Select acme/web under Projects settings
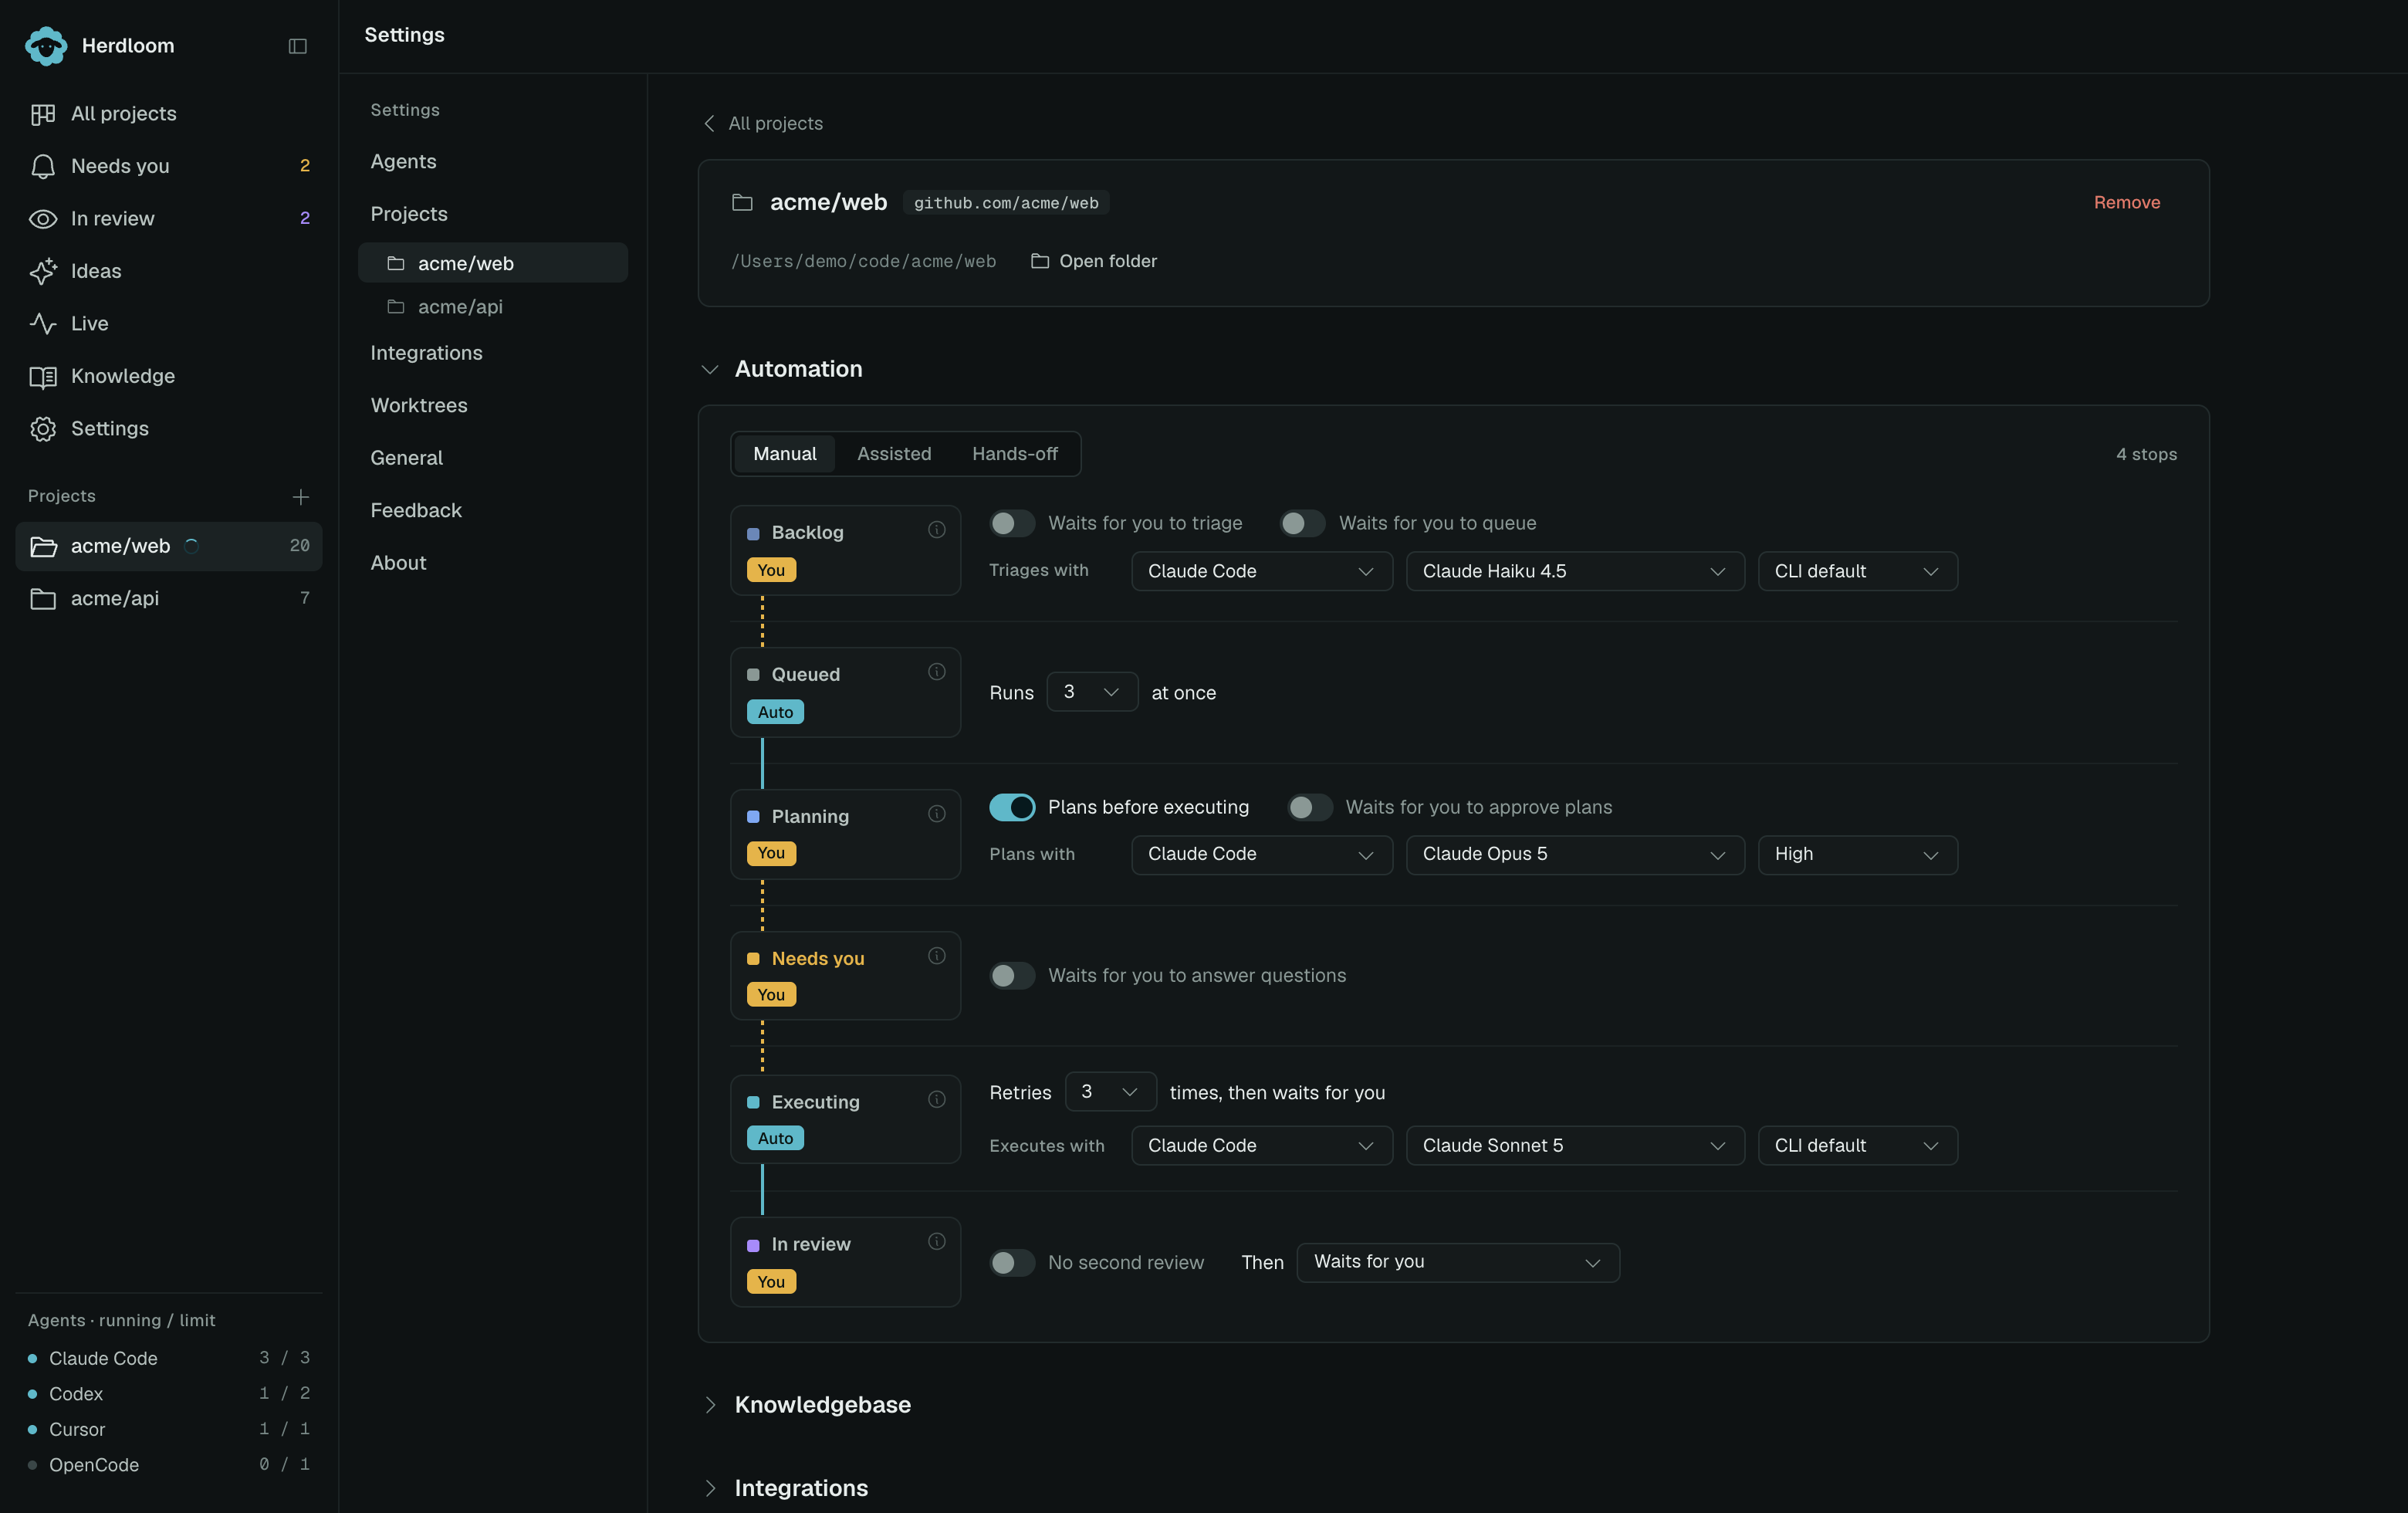 click(493, 263)
